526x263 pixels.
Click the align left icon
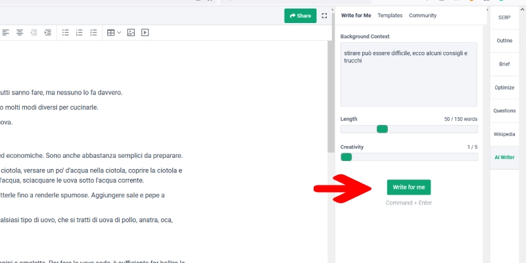6,32
